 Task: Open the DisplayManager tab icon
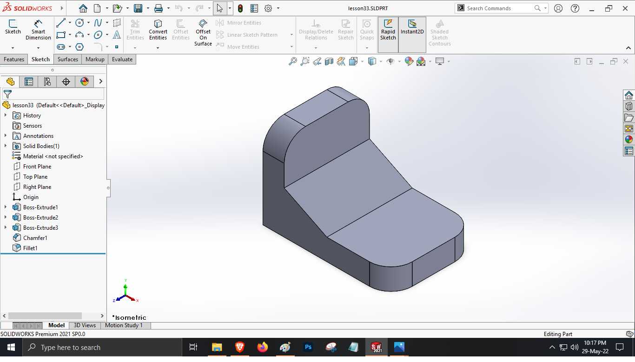tap(85, 82)
